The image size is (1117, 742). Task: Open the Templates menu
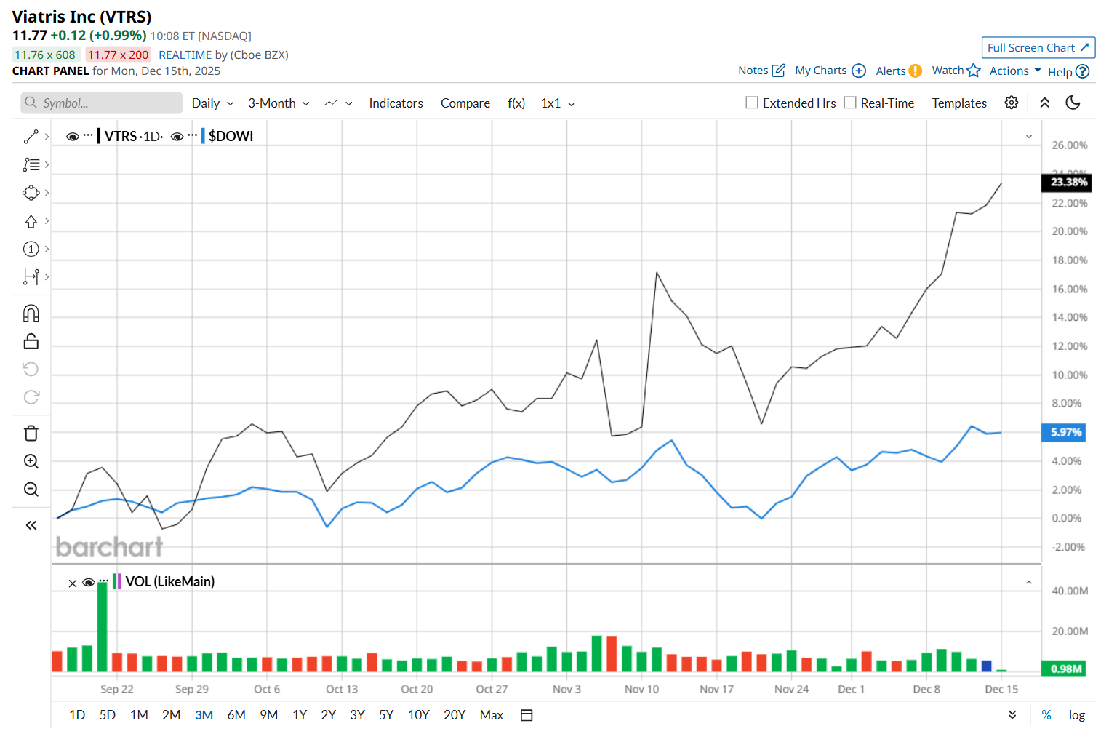pyautogui.click(x=959, y=103)
